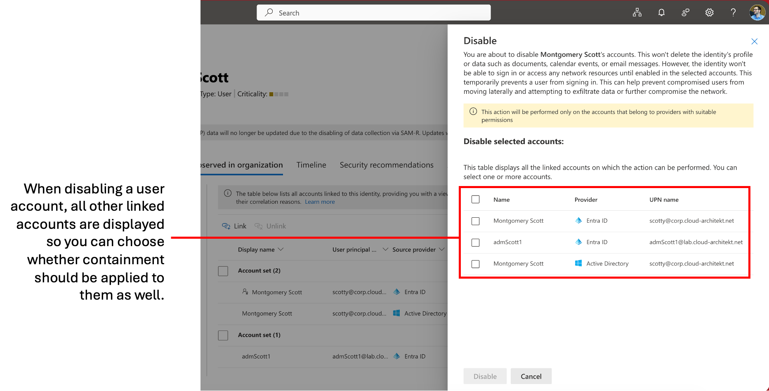769x391 pixels.
Task: Open the Source provider column dropdown
Action: point(441,249)
